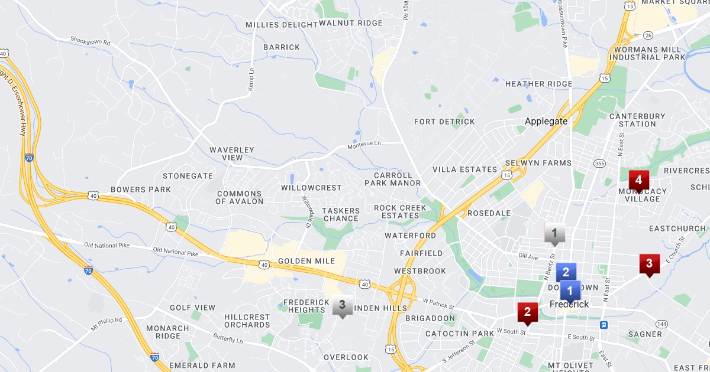Select the Golden Mile area label

click(306, 261)
